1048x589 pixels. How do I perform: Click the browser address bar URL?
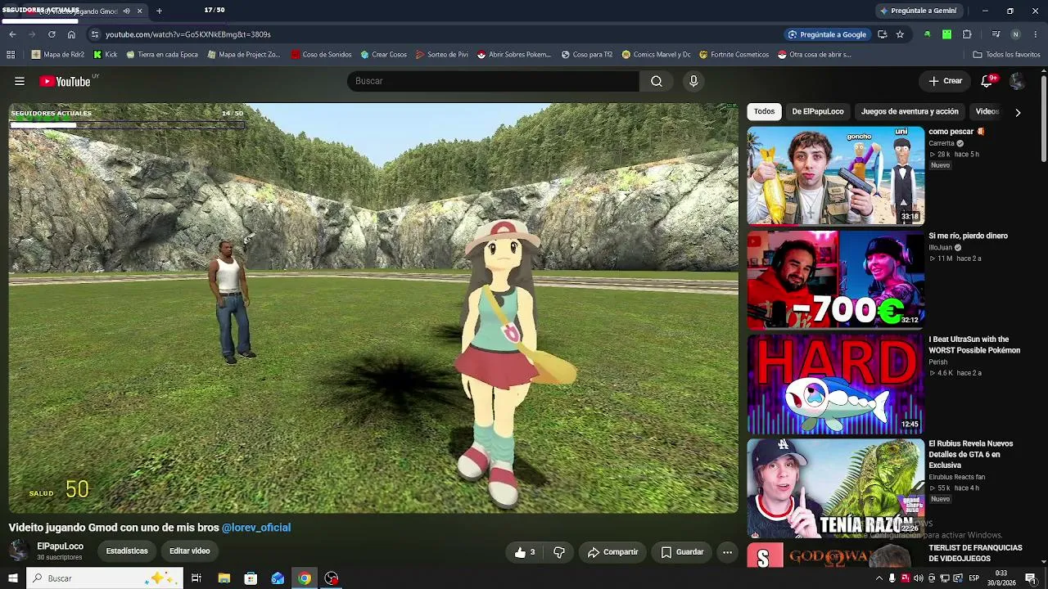pyautogui.click(x=188, y=34)
